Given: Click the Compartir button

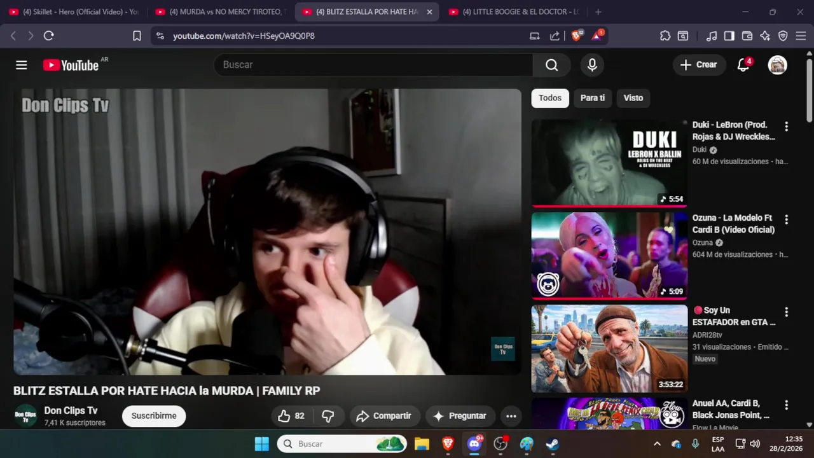Looking at the screenshot, I should pyautogui.click(x=384, y=416).
